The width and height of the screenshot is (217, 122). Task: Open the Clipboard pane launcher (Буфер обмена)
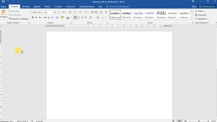(x=29, y=23)
